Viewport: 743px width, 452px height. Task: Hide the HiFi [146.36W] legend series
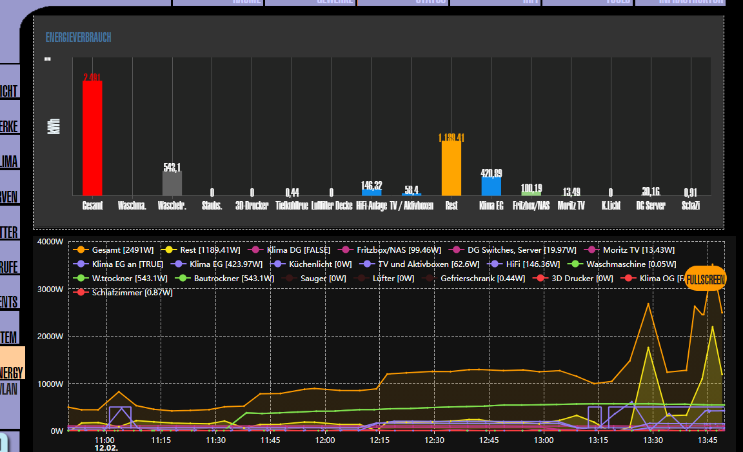(x=524, y=264)
